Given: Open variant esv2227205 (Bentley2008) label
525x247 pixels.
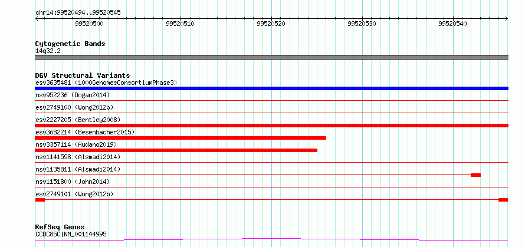Looking at the screenshot, I should pos(78,120).
